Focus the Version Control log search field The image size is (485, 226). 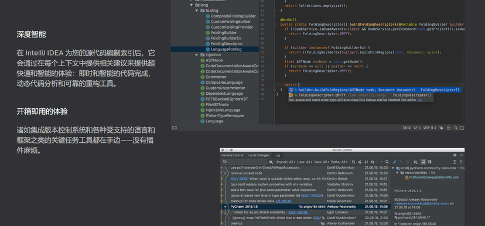point(244,162)
